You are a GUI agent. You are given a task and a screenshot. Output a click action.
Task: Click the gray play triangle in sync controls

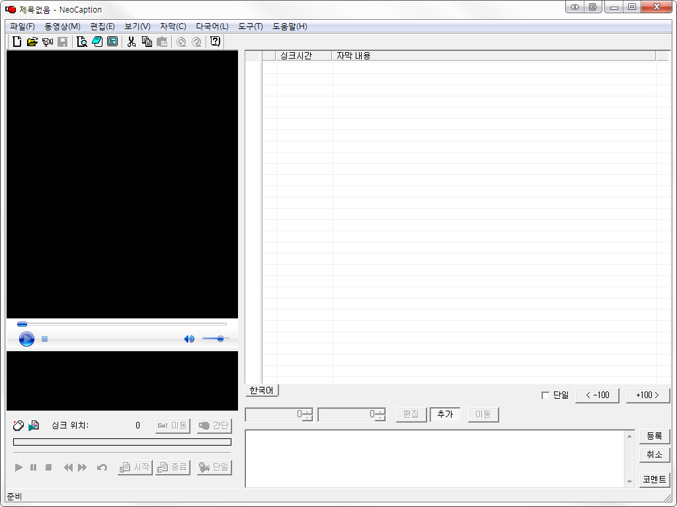point(19,467)
